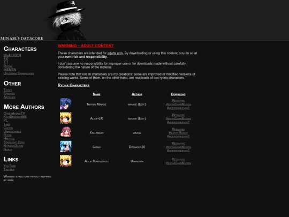Download Xyllymerv via Hentai Mugen
The width and height of the screenshot is (289, 217).
[178, 133]
